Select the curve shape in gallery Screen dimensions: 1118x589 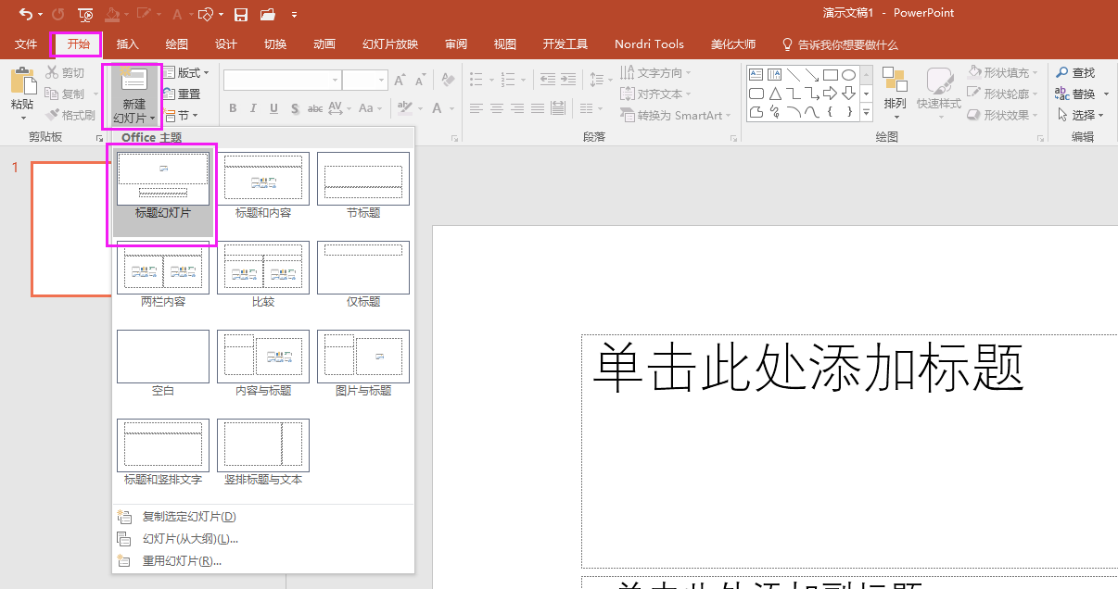(x=812, y=112)
